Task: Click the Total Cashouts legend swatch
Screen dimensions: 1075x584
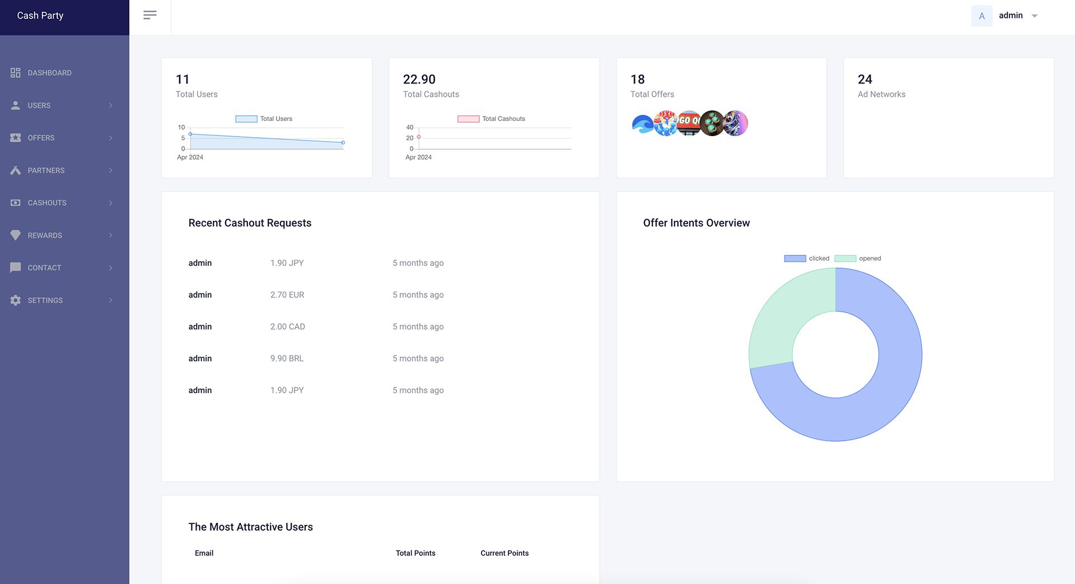Action: (469, 119)
